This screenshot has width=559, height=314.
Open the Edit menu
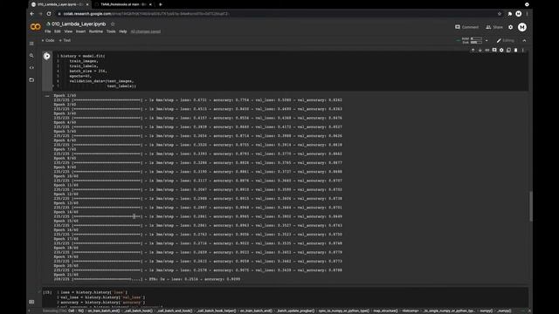click(58, 31)
